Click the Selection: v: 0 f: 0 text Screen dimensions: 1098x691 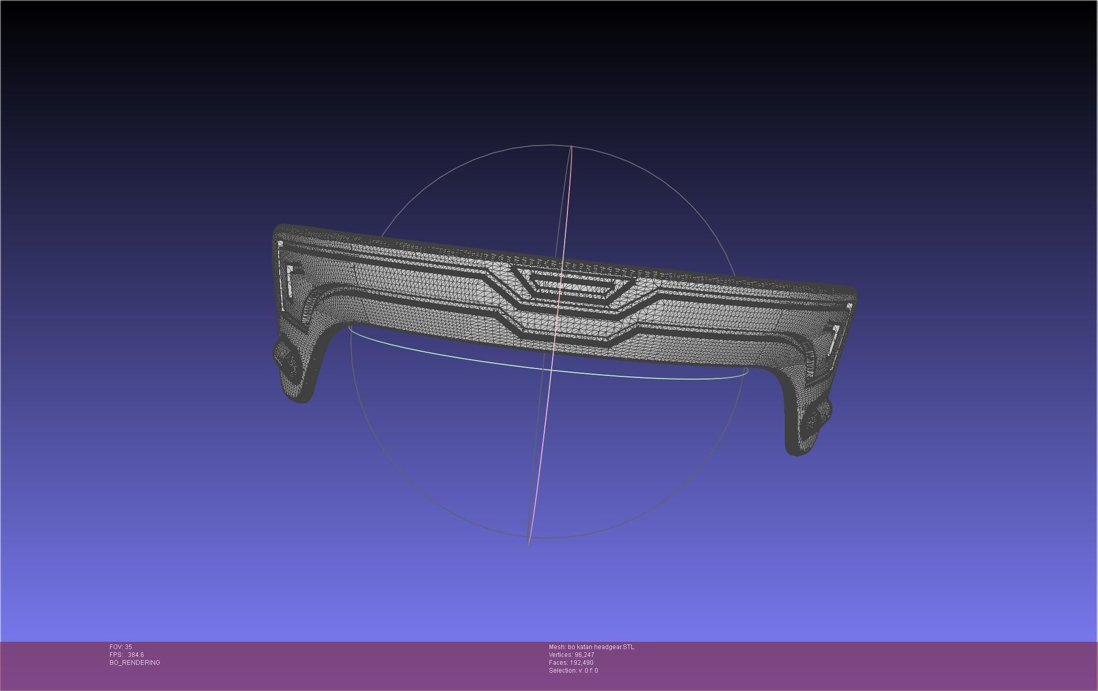click(x=574, y=671)
